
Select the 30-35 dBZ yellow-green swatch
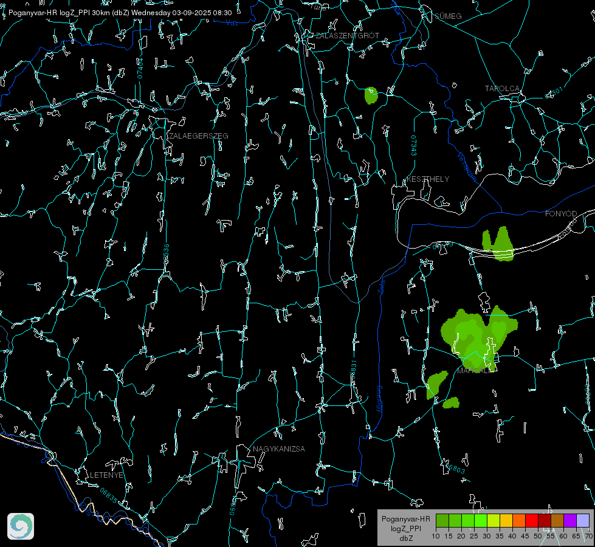point(494,521)
